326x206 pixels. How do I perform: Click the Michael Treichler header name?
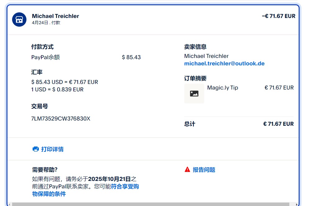point(55,16)
